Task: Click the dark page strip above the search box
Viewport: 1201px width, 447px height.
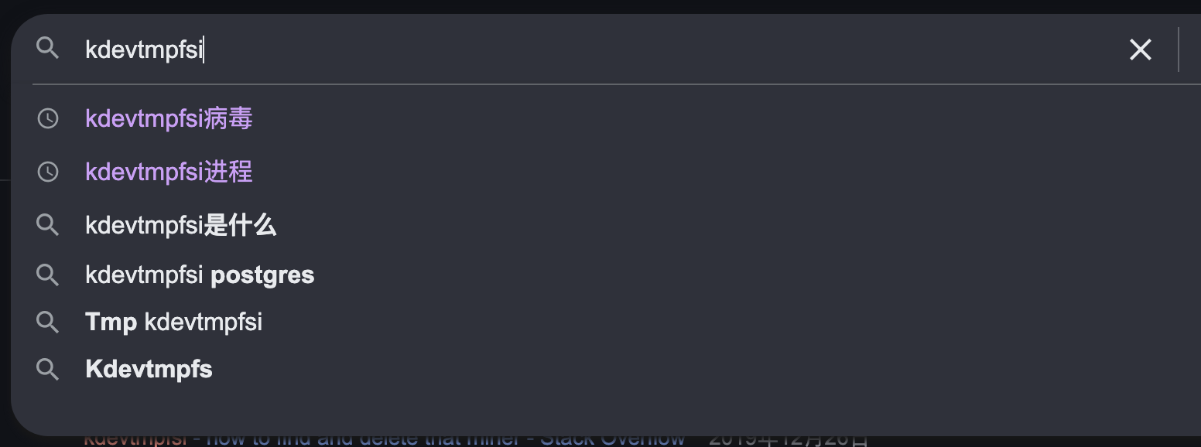Action: [x=542, y=6]
